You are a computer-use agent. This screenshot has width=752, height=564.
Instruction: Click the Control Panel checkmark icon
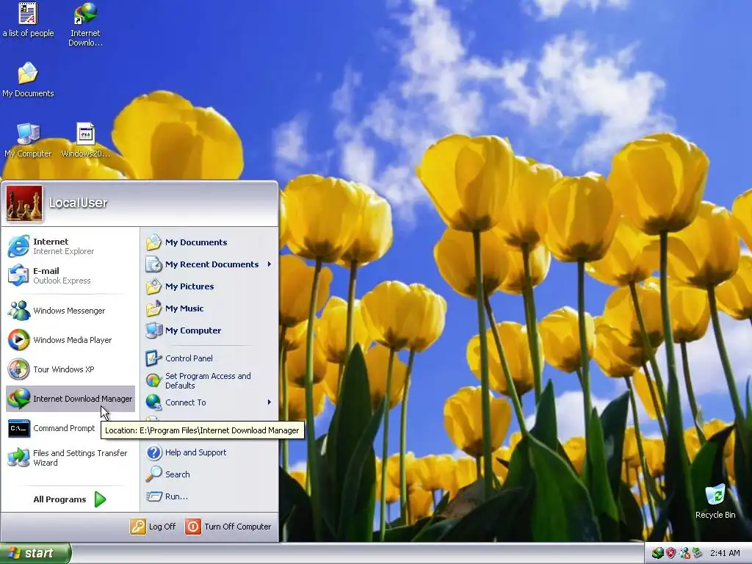coord(153,358)
